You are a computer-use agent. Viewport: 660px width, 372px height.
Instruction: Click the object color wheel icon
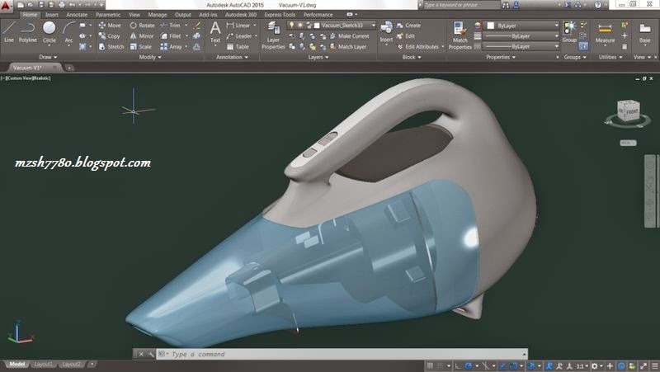(478, 26)
